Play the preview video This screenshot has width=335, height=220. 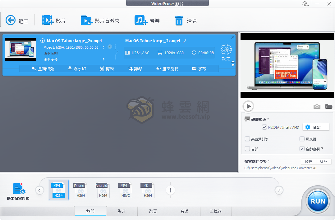point(248,106)
